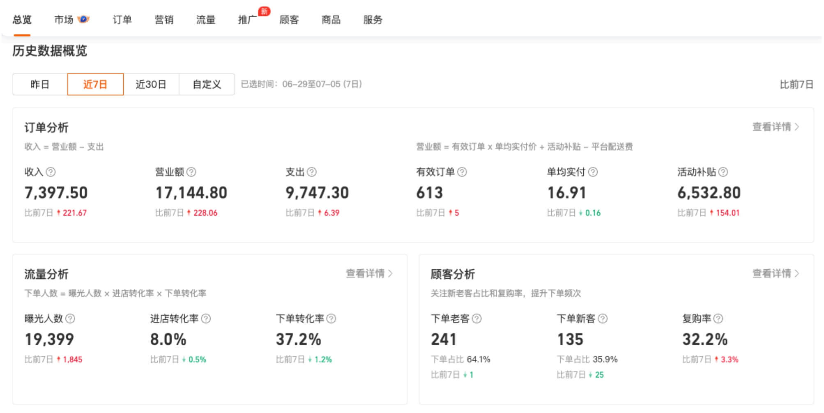This screenshot has height=413, width=824.
Task: Click the question mark beside 下单新客
Action: pyautogui.click(x=603, y=319)
